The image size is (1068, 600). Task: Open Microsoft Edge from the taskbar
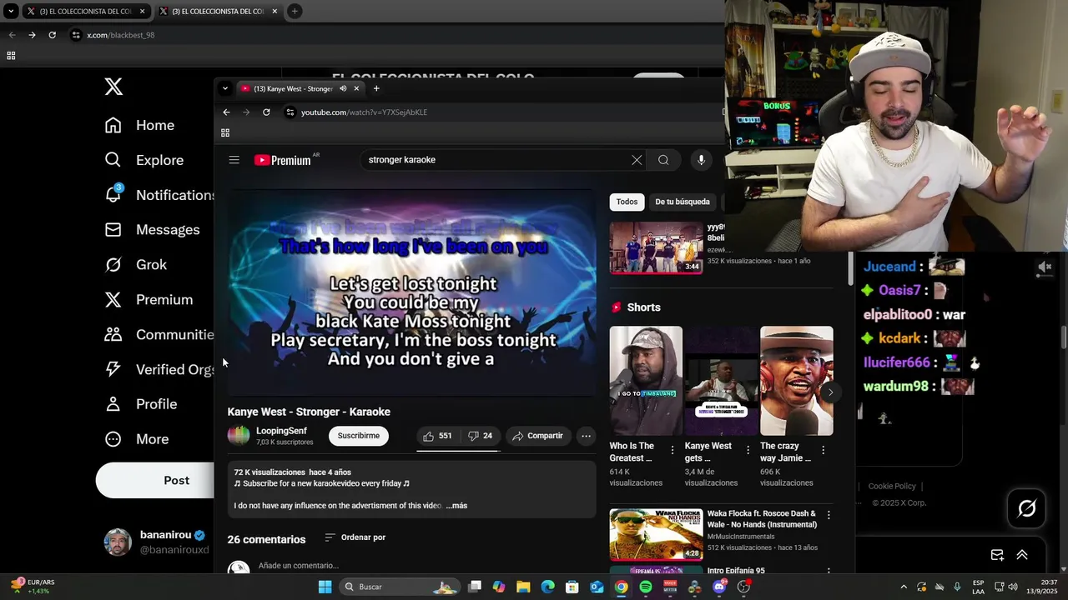pyautogui.click(x=547, y=587)
